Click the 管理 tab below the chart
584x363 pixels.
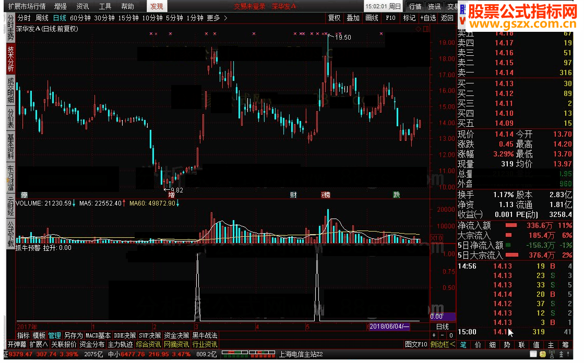[x=54, y=335]
